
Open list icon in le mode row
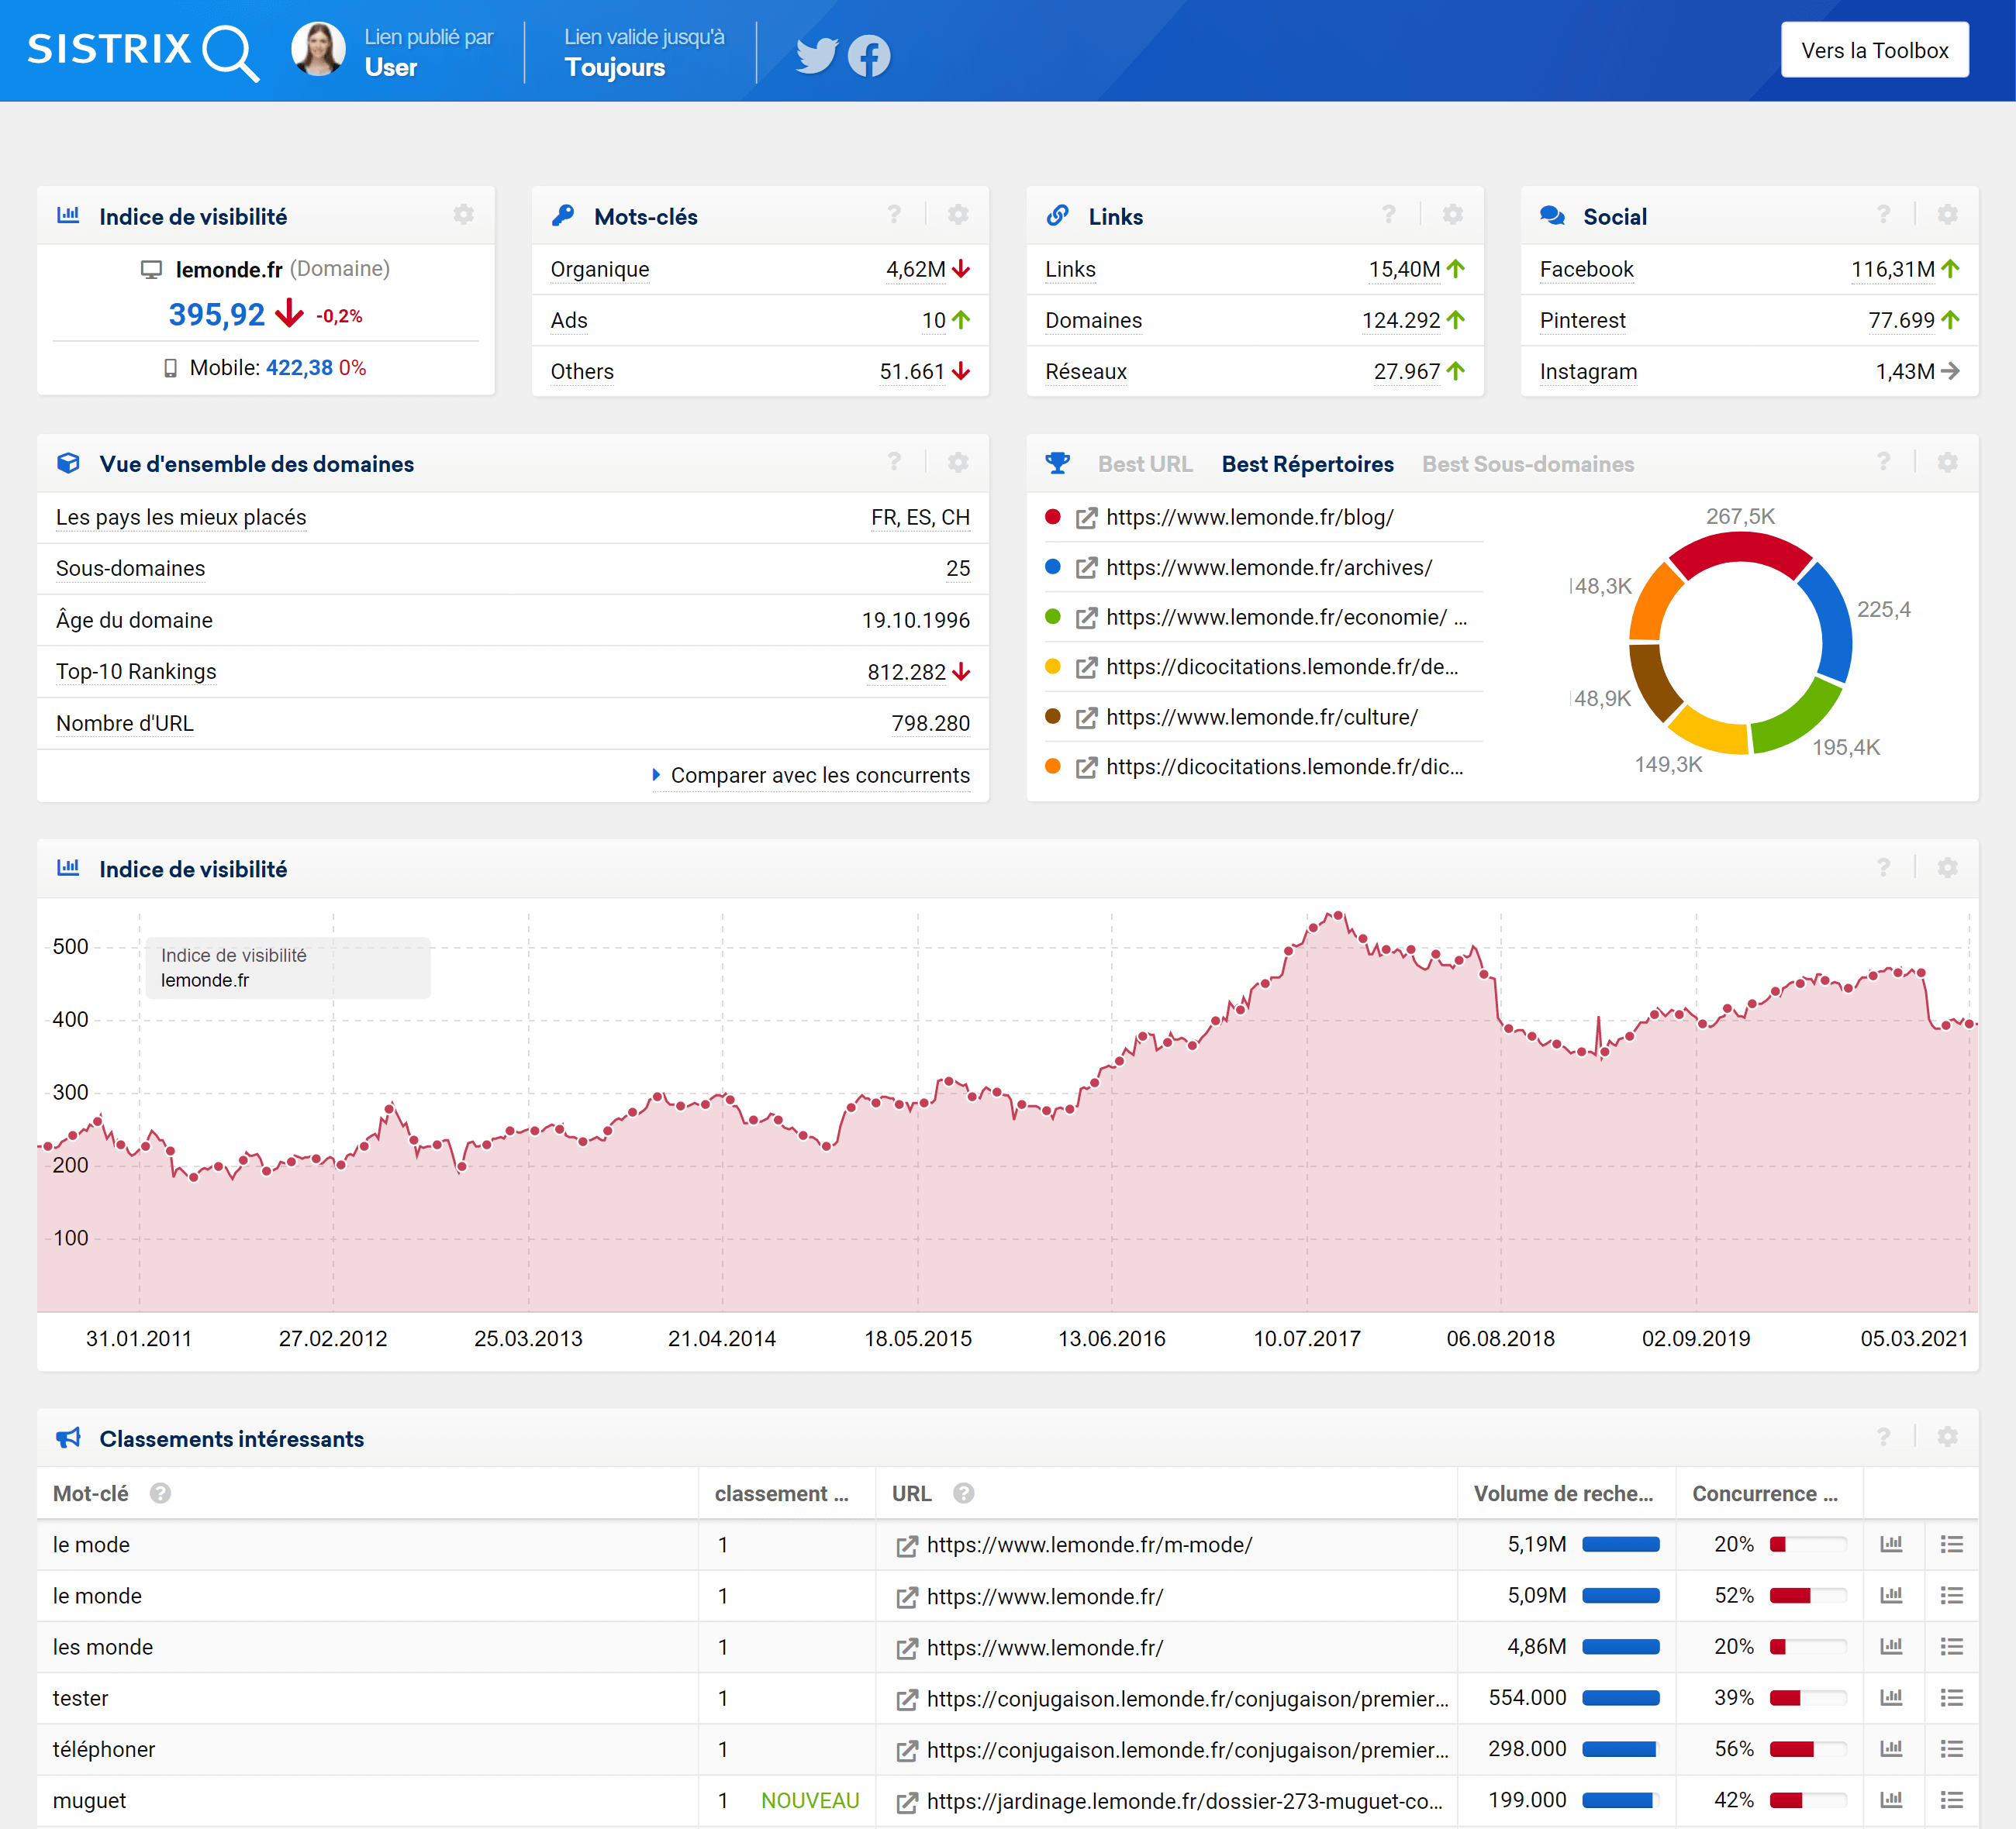[x=1951, y=1544]
